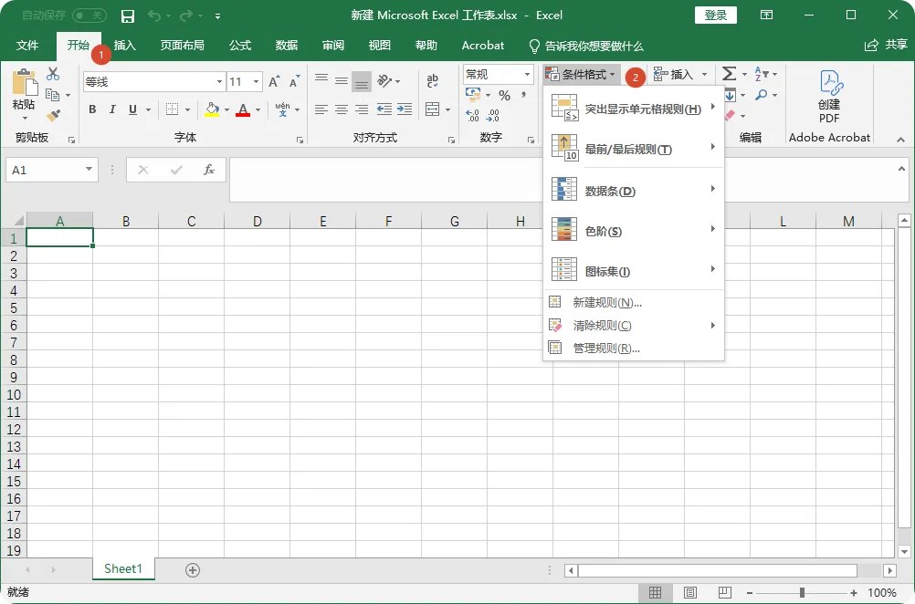This screenshot has width=915, height=604.
Task: Open the Insert ribbon tab
Action: 124,46
